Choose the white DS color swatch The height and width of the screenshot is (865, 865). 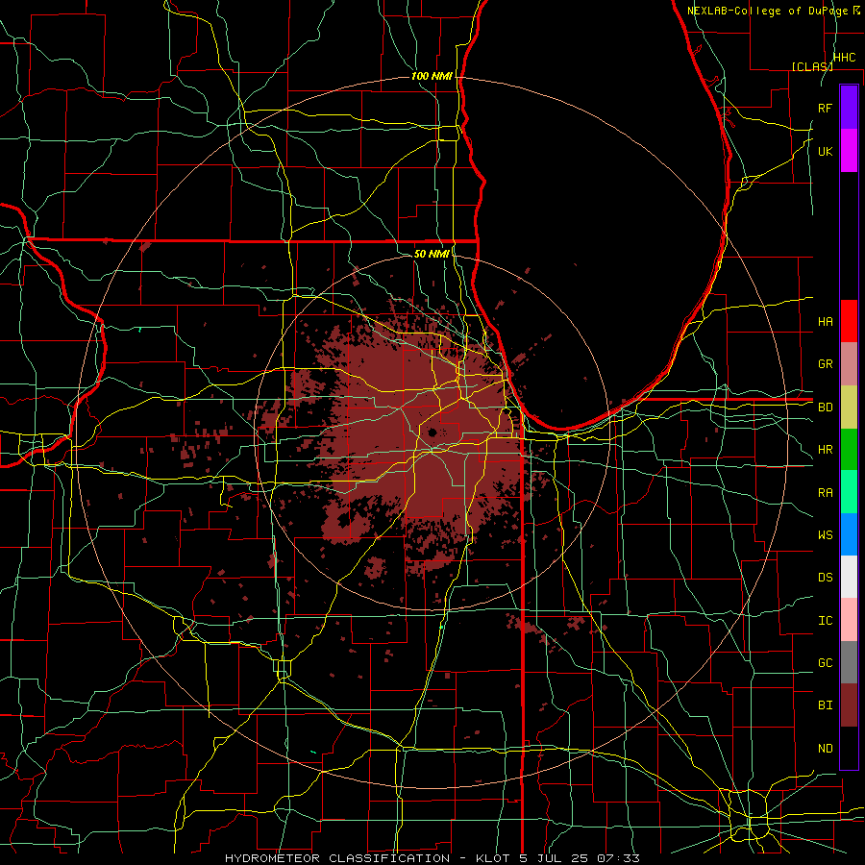tap(849, 577)
